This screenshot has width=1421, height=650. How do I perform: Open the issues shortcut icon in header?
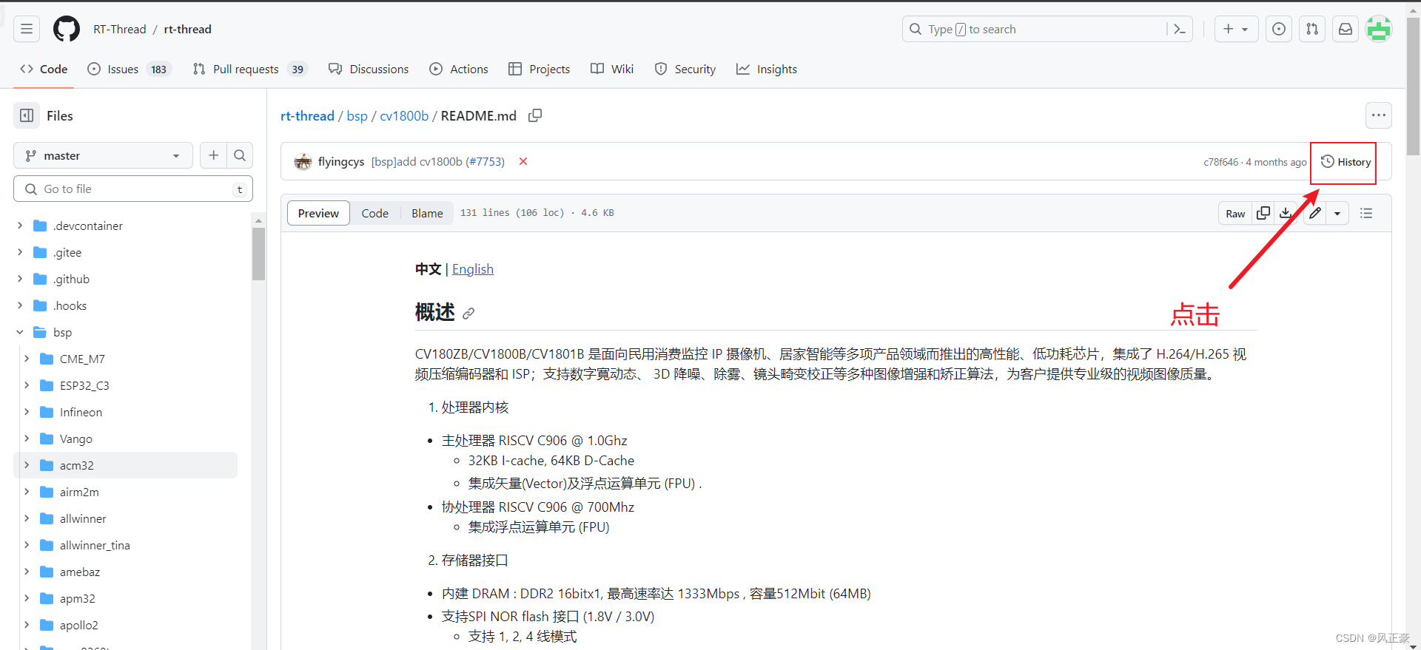pos(1279,29)
